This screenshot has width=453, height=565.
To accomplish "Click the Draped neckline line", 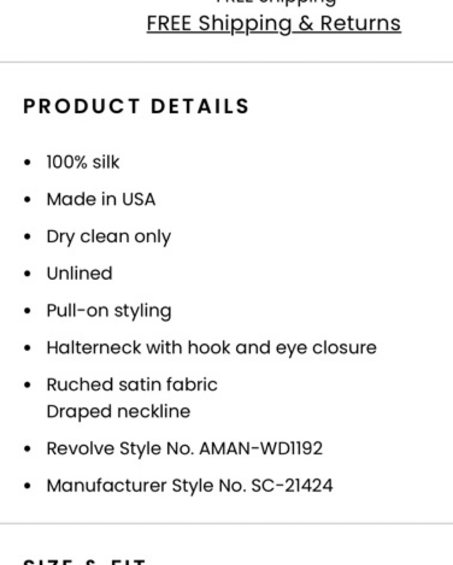I will pyautogui.click(x=118, y=412).
